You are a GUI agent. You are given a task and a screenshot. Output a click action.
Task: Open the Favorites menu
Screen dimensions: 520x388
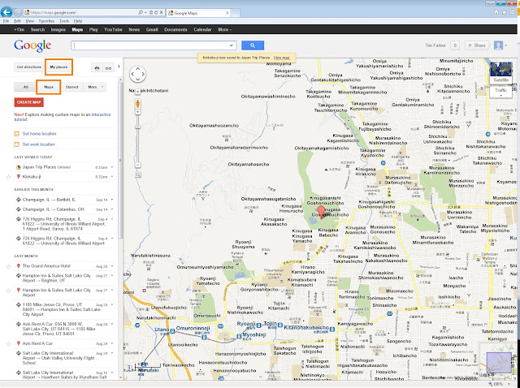[46, 21]
